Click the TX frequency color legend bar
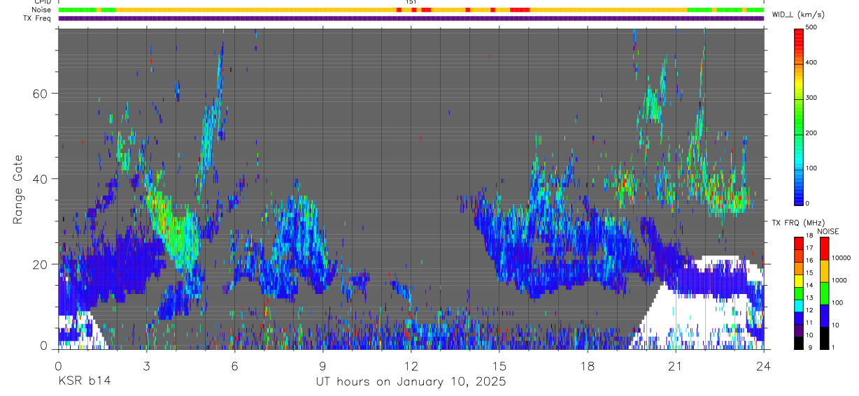 [799, 293]
